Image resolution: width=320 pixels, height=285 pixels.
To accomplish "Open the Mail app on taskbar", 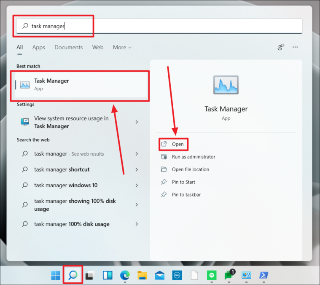I will (160, 275).
